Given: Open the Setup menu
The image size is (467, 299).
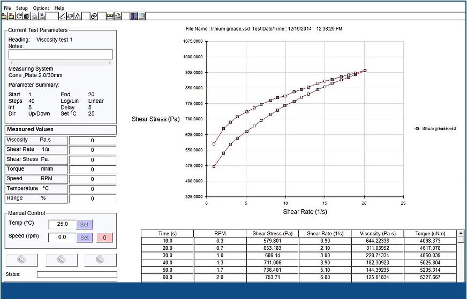Looking at the screenshot, I should click(21, 8).
